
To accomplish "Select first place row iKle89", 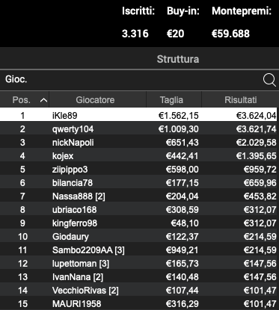I will coord(138,115).
